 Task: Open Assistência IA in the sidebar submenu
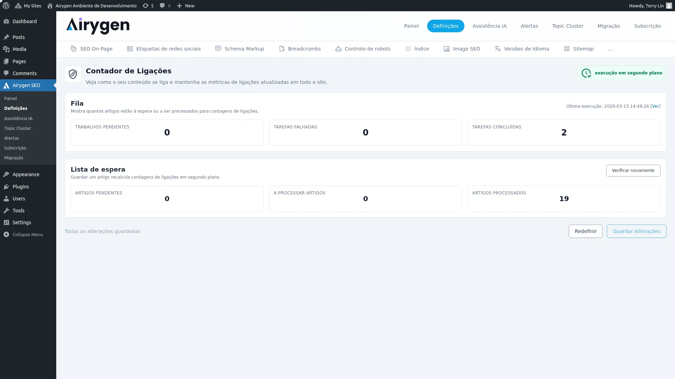[x=18, y=119]
